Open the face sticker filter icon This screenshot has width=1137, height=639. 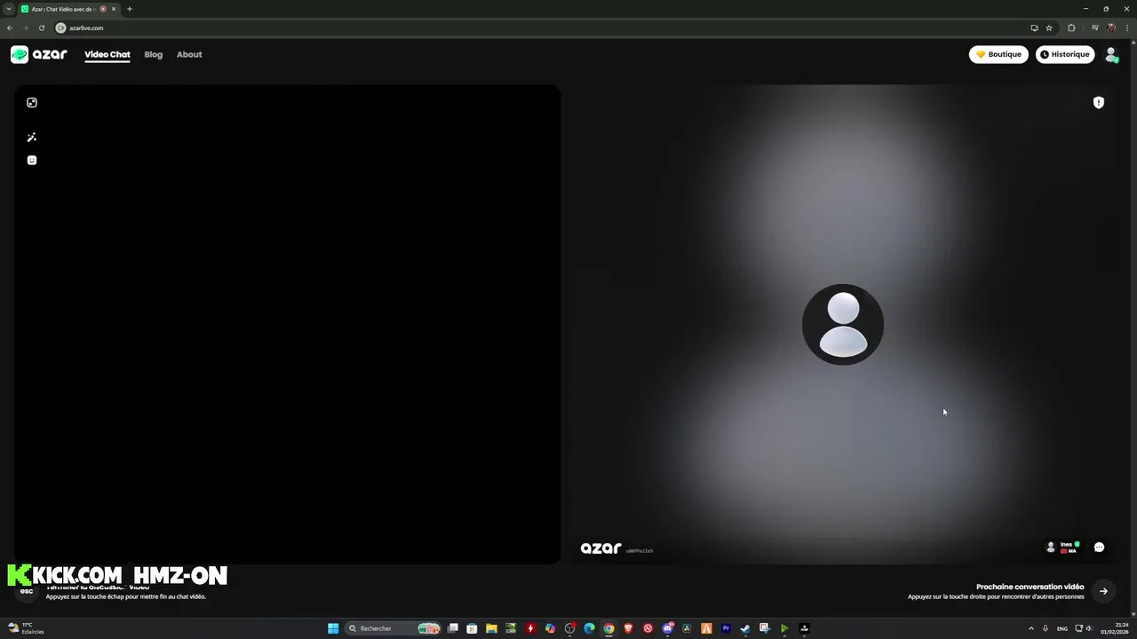coord(32,160)
